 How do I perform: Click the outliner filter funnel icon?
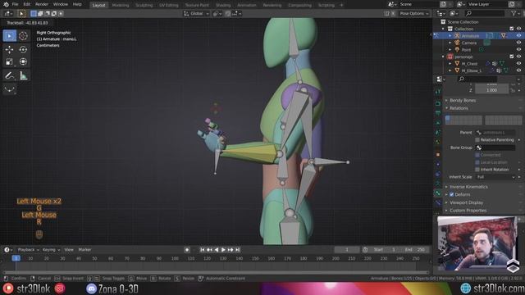[514, 13]
